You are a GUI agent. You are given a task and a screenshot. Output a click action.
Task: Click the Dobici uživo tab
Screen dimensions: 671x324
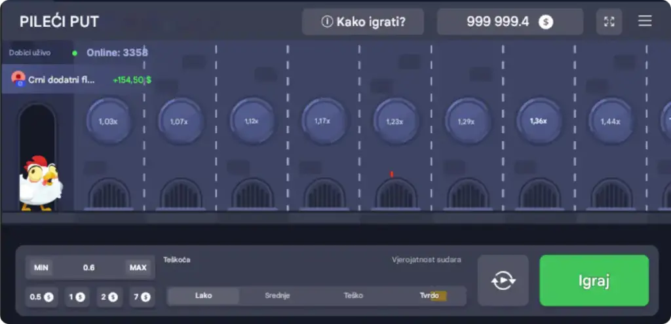[x=30, y=53]
